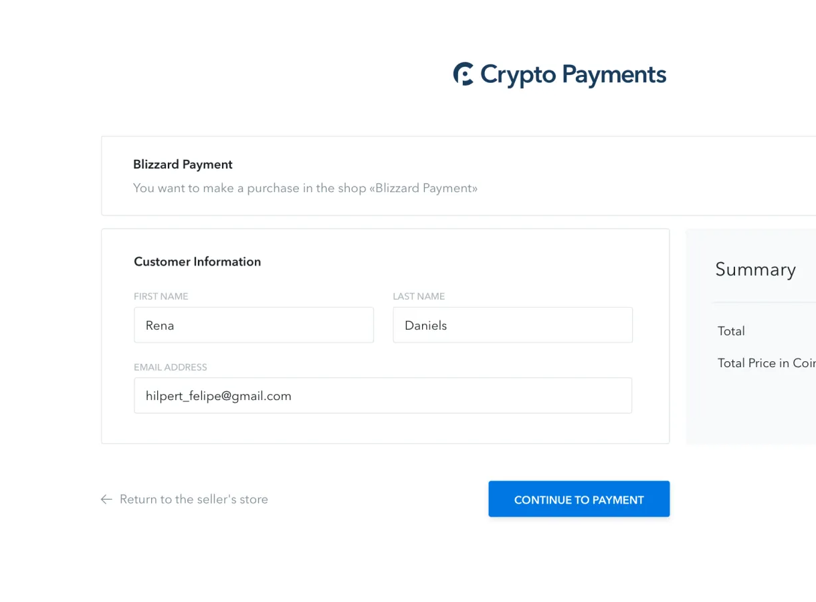Click the Crypto Payments logo icon
816x602 pixels.
point(464,74)
